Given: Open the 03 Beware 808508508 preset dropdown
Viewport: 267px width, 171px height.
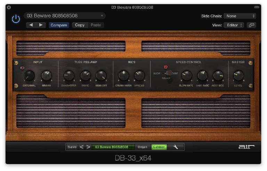Looking at the screenshot, I should click(x=65, y=16).
